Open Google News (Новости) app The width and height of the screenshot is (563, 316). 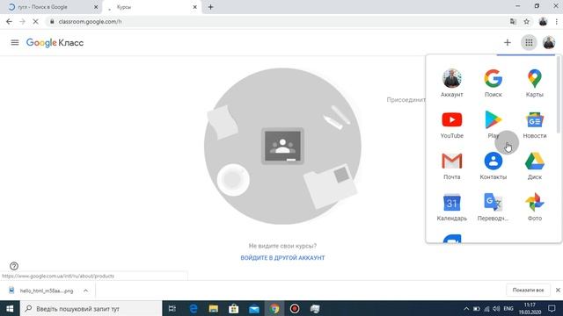(x=534, y=125)
